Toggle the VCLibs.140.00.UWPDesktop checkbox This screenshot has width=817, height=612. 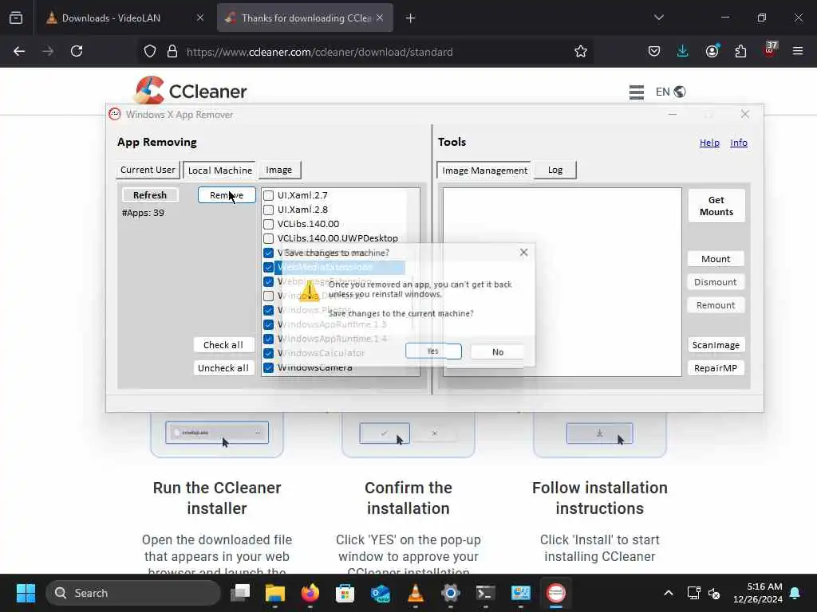point(268,238)
